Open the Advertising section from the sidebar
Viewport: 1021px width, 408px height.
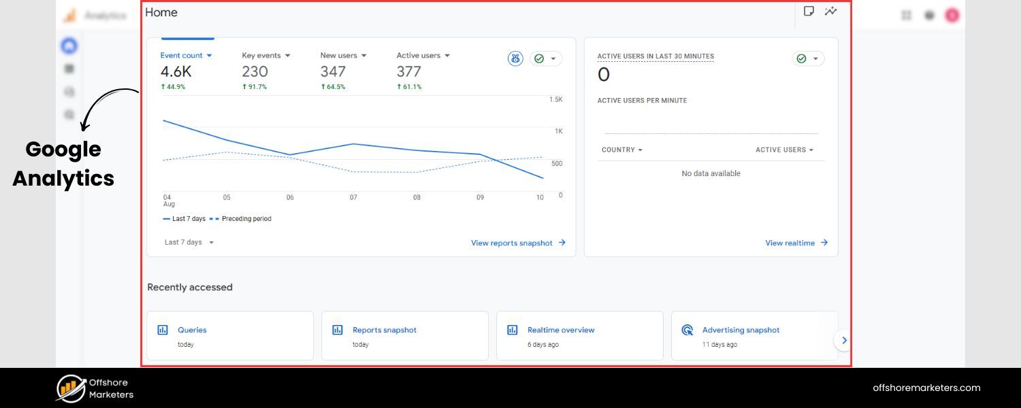point(68,114)
